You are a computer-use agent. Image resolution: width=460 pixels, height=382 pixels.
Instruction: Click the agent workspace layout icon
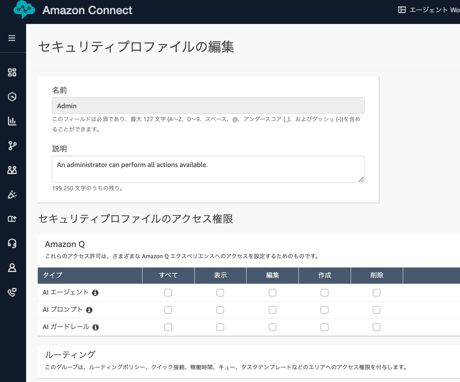(x=402, y=10)
